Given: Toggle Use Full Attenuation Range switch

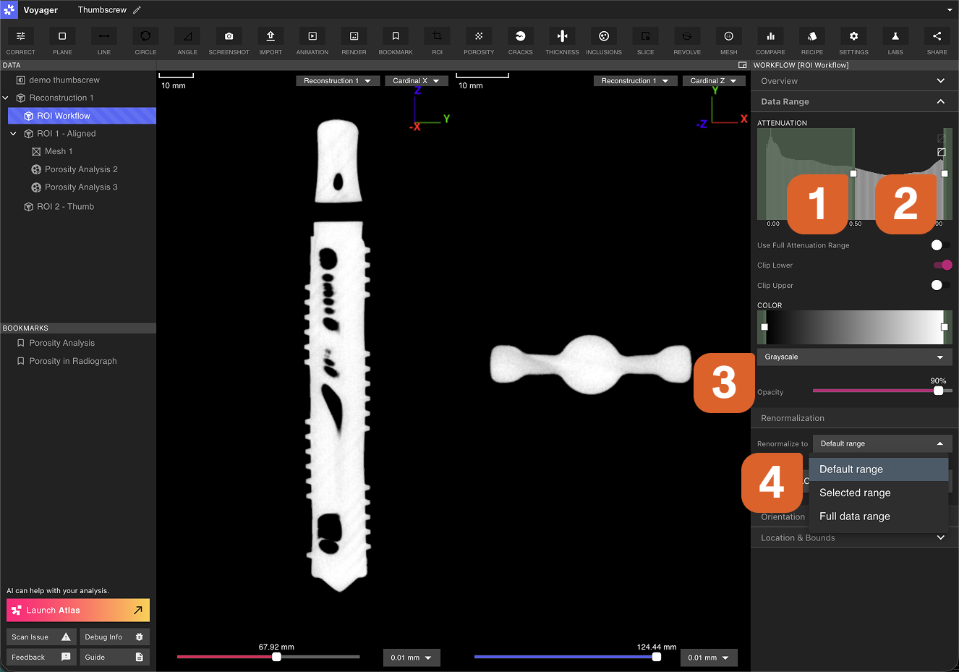Looking at the screenshot, I should click(941, 245).
